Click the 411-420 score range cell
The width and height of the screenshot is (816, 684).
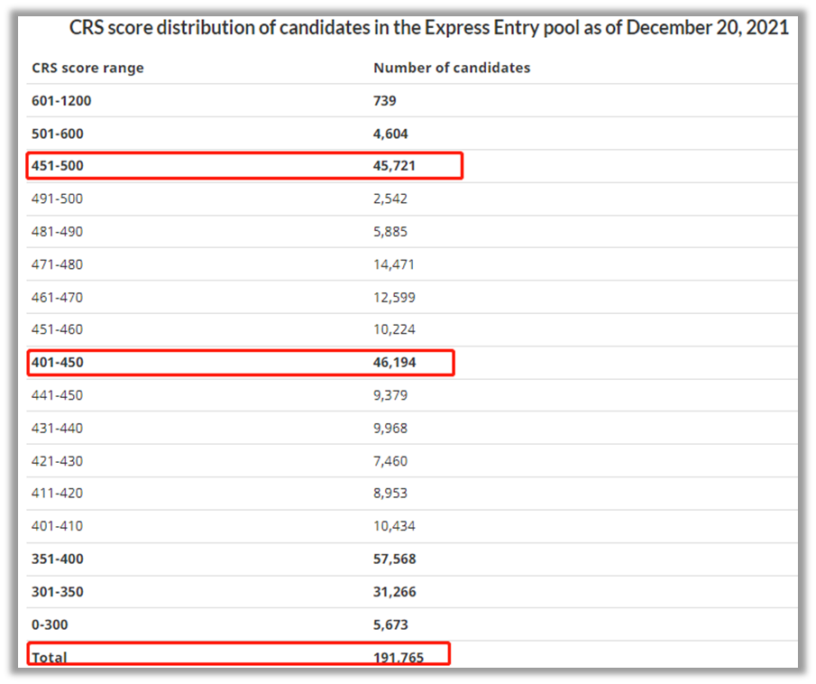click(57, 493)
